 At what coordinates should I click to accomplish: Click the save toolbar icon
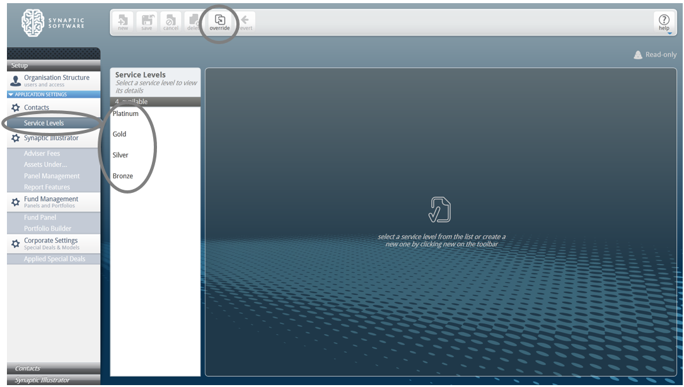click(146, 22)
